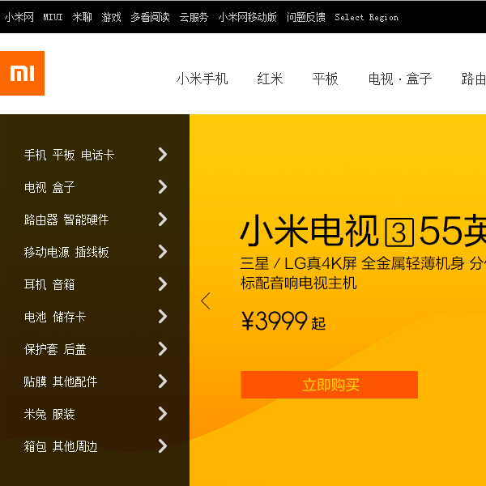Viewport: 486px width, 486px height.
Task: Open 红米 navigation menu
Action: pos(270,79)
